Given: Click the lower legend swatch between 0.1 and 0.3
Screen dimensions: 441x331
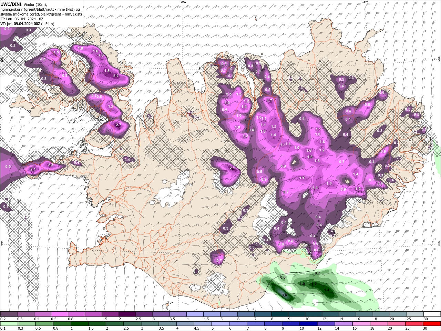Looking at the screenshot, I should (x=9, y=323).
